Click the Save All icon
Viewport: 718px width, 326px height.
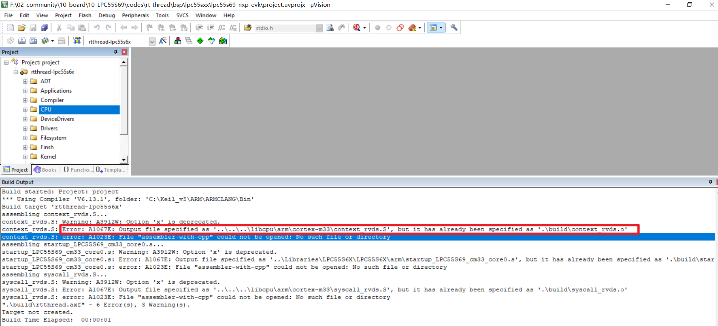44,28
